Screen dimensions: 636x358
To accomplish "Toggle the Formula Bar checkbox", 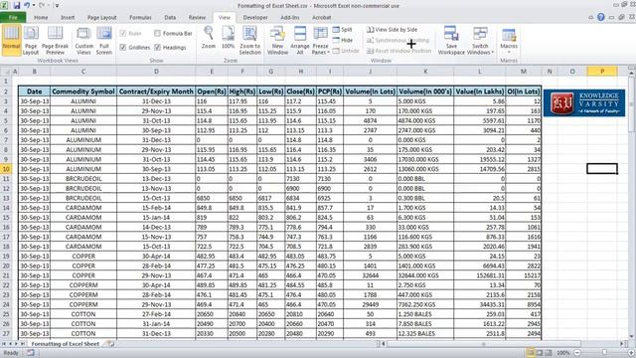I will coord(157,33).
